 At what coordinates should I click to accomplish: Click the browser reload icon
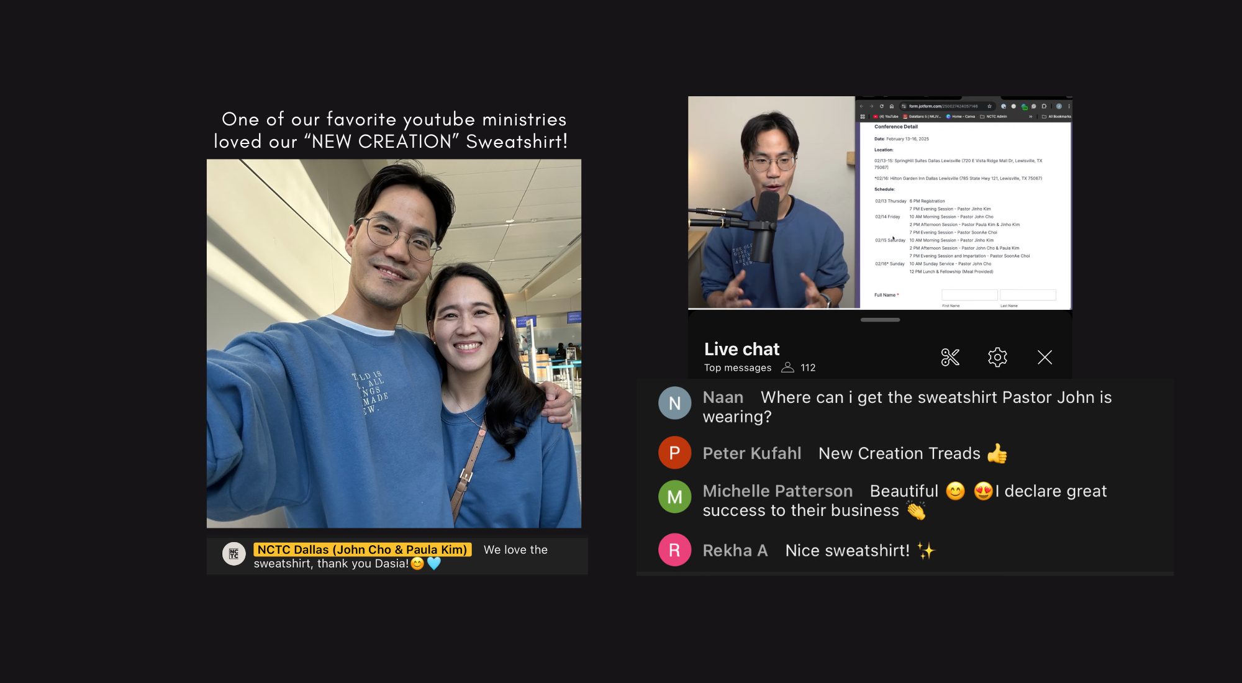point(882,106)
